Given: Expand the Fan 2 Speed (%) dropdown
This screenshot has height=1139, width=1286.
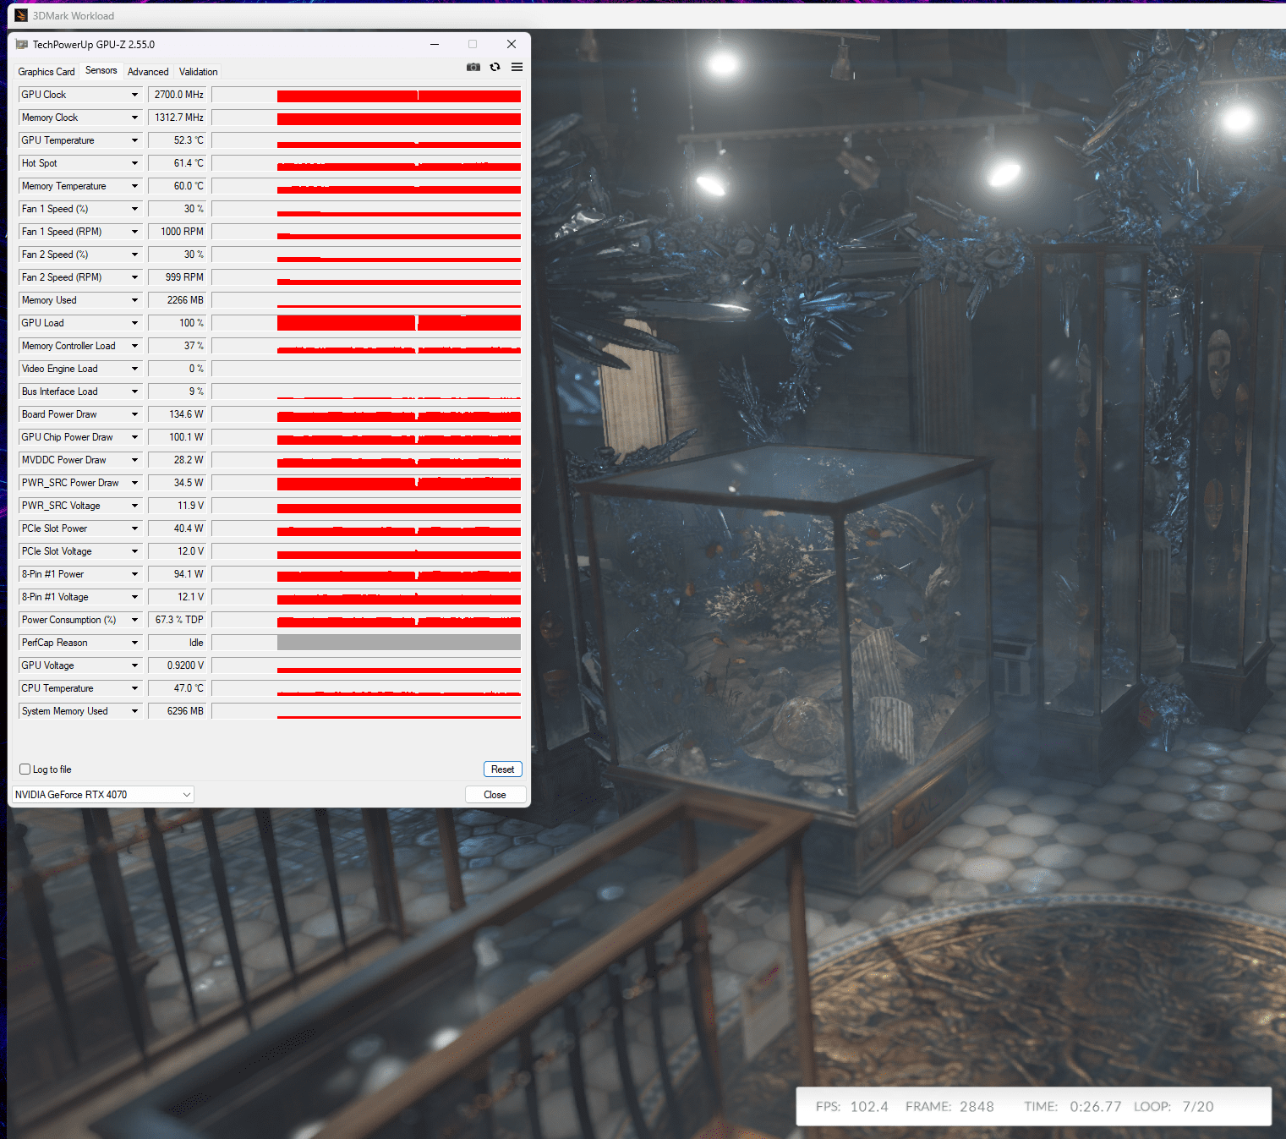Looking at the screenshot, I should [x=134, y=255].
